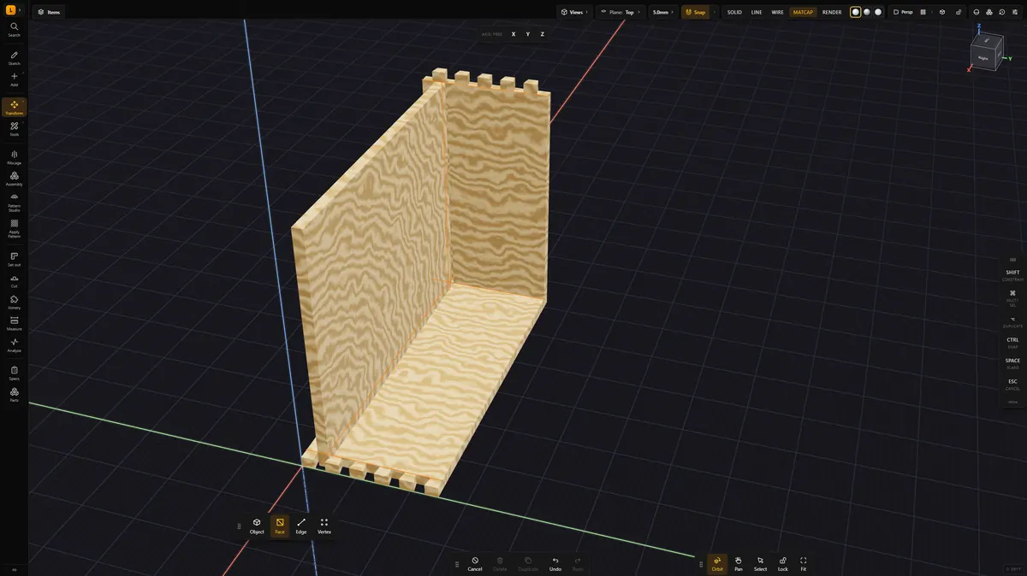Open the Analyse tool
Screen dimensions: 1027x576
(14, 345)
